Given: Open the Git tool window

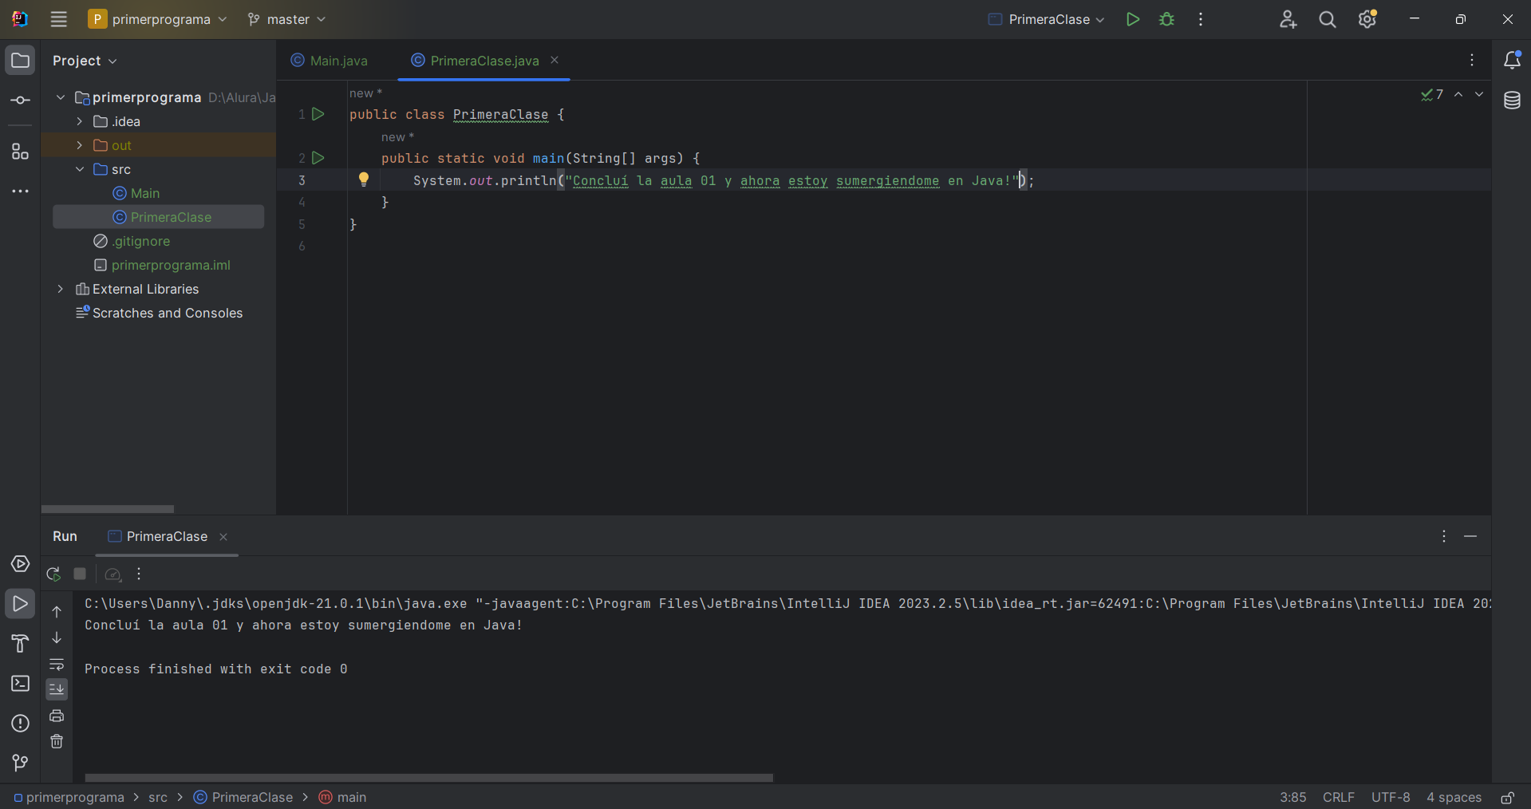Looking at the screenshot, I should (x=20, y=763).
